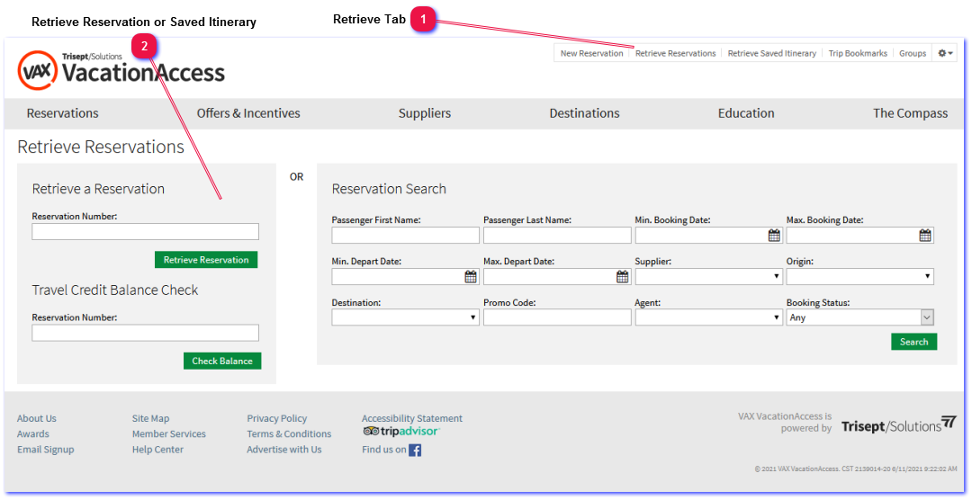Click the Retrieve a Reservation heading
The height and width of the screenshot is (500, 972).
tap(98, 189)
